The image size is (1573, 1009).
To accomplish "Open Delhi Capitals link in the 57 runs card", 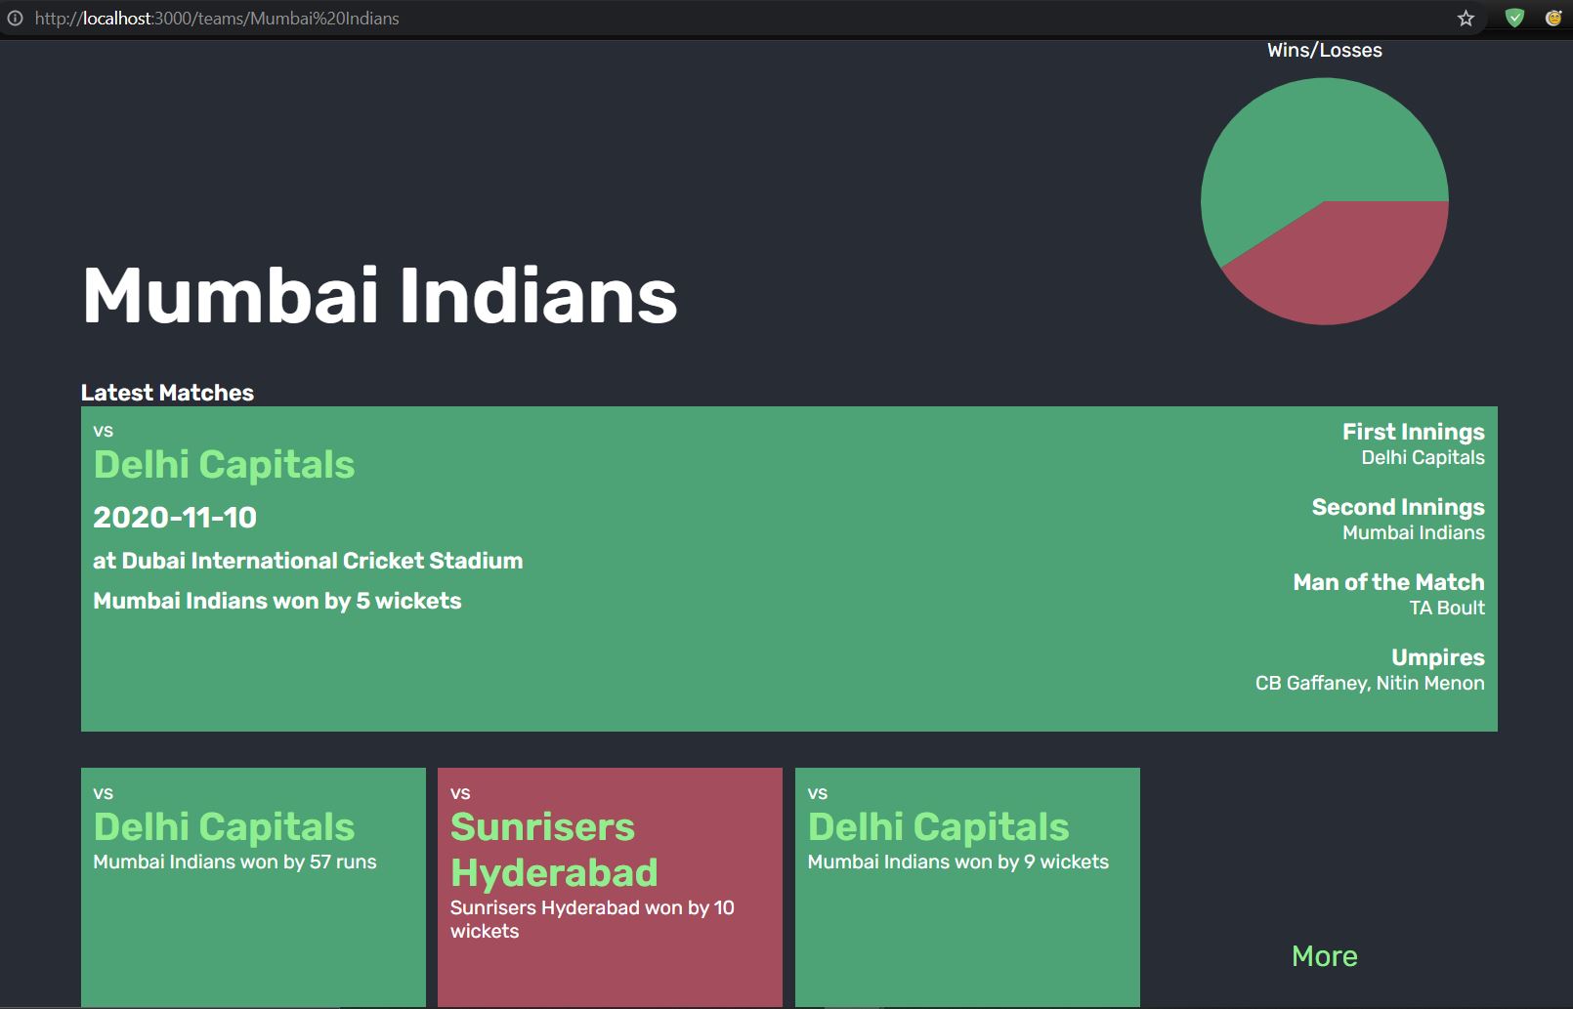I will click(x=224, y=826).
